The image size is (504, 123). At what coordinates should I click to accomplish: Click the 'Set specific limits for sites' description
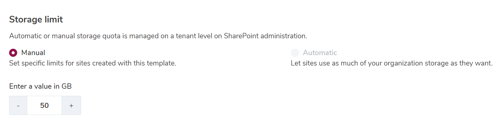(x=93, y=63)
